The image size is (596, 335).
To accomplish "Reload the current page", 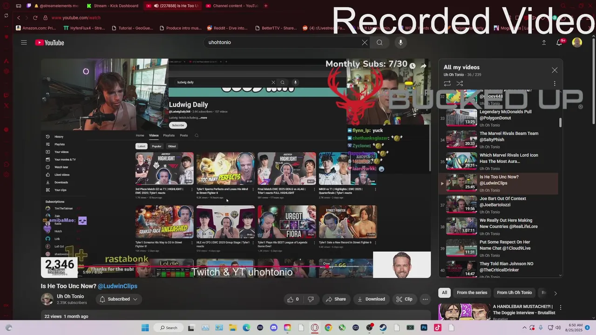I will [35, 18].
